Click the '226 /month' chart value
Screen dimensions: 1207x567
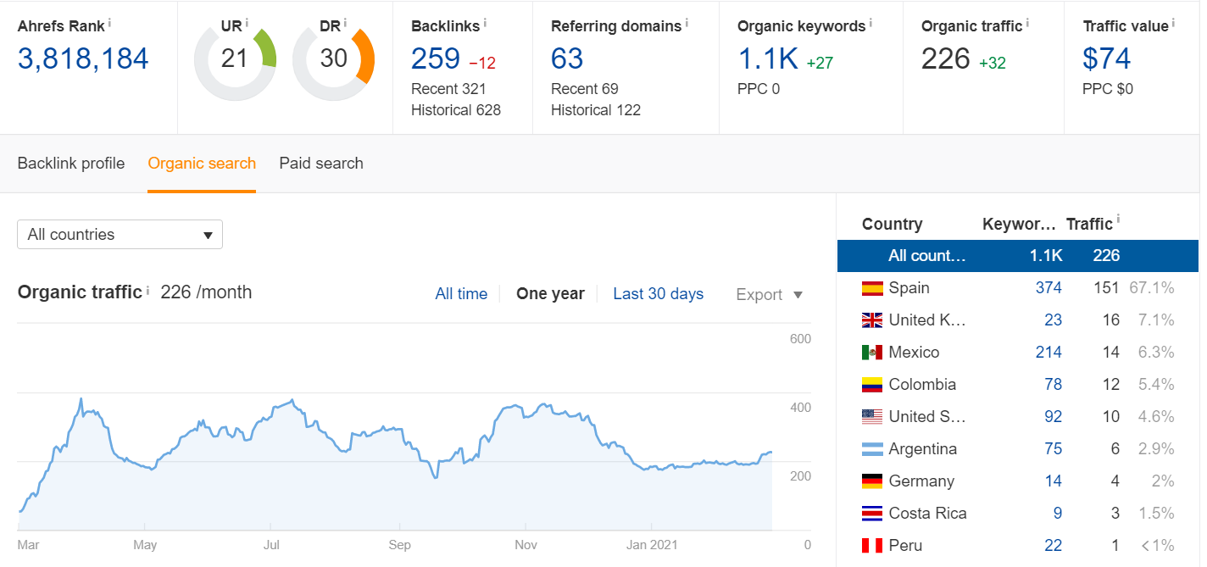[206, 292]
